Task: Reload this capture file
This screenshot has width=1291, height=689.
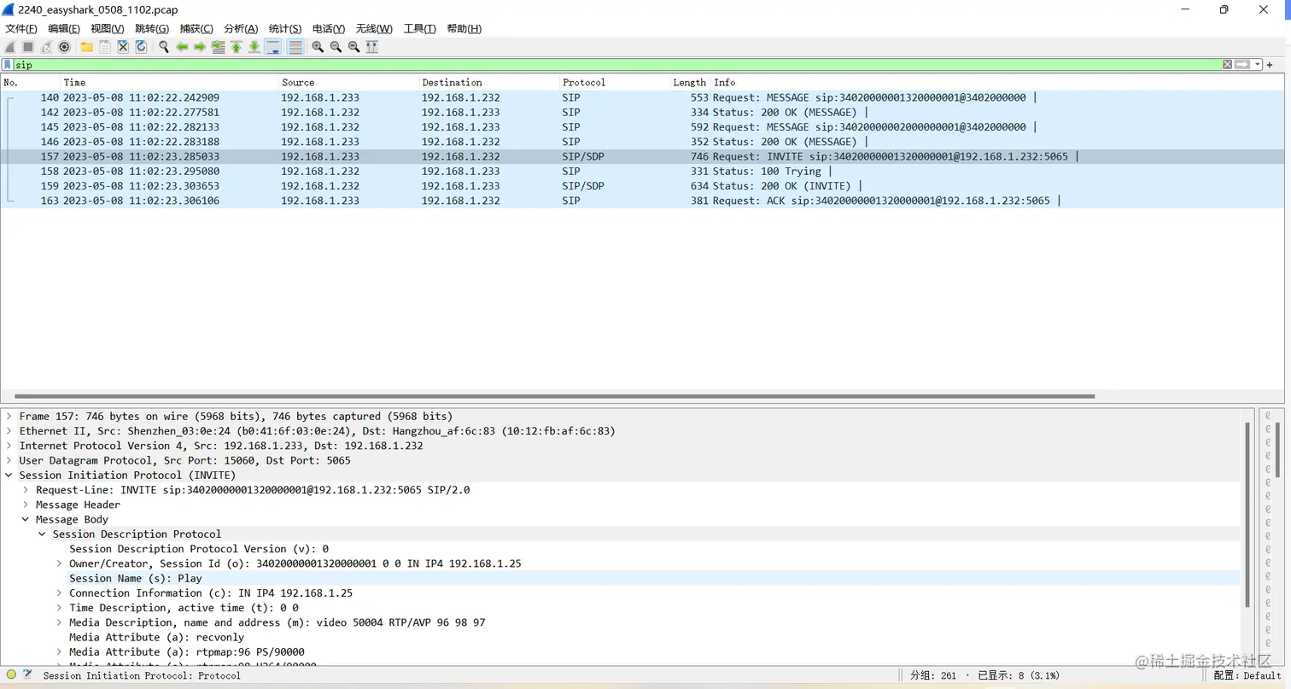Action: coord(141,47)
